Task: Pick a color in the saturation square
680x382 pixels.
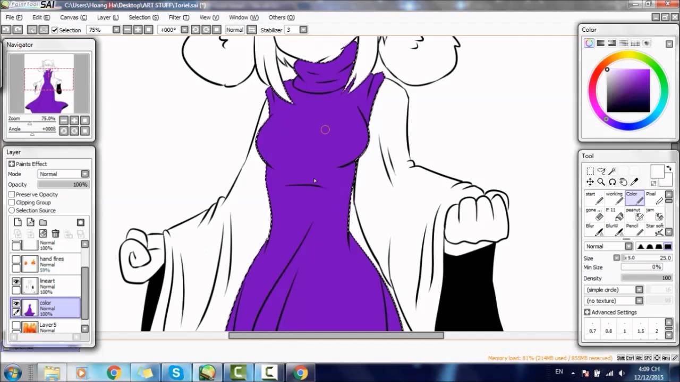Action: pyautogui.click(x=628, y=91)
